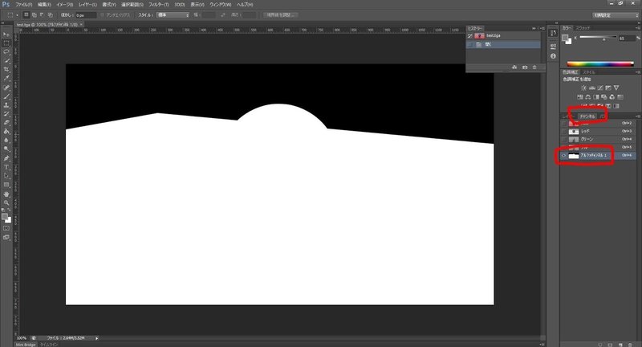This screenshot has height=347, width=642.
Task: Select the Alpha Channel 1 row
Action: point(597,155)
